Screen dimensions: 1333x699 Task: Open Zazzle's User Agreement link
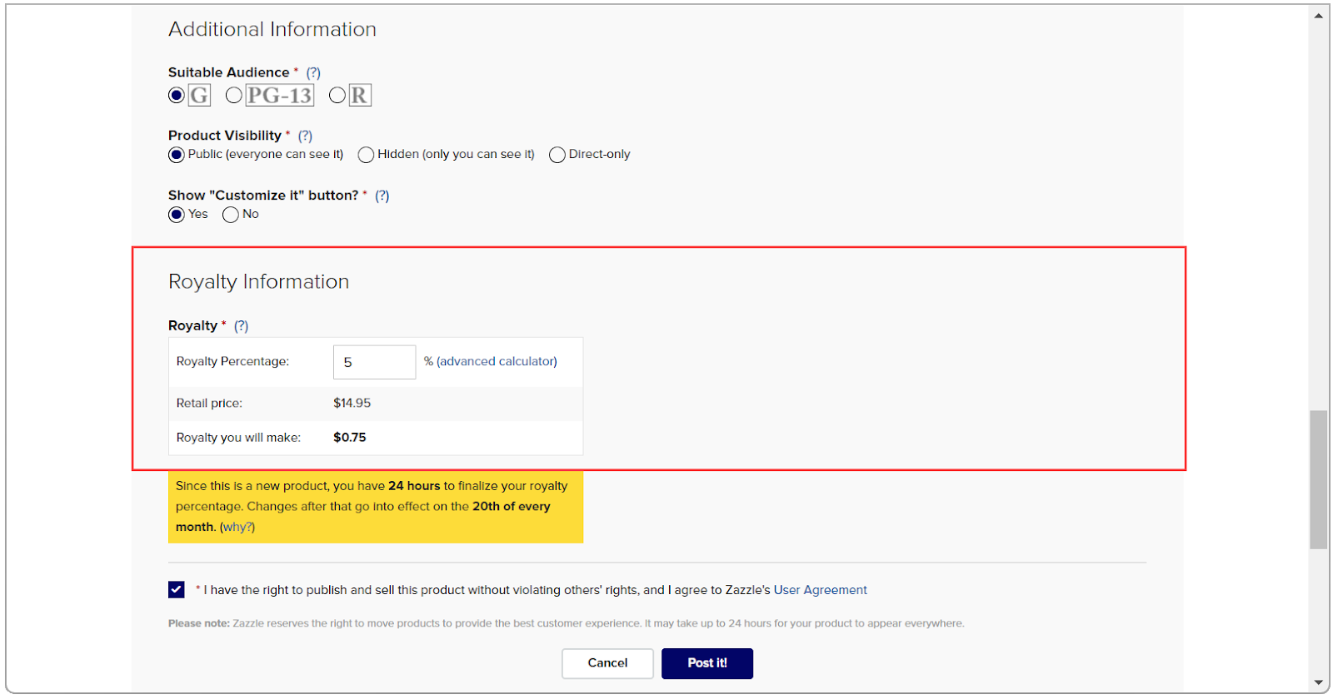pos(821,590)
